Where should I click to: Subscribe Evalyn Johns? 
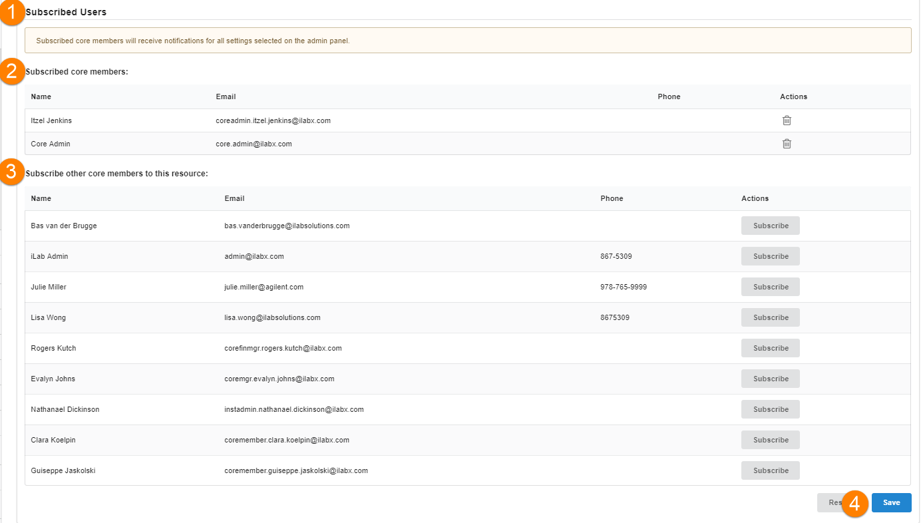(771, 379)
